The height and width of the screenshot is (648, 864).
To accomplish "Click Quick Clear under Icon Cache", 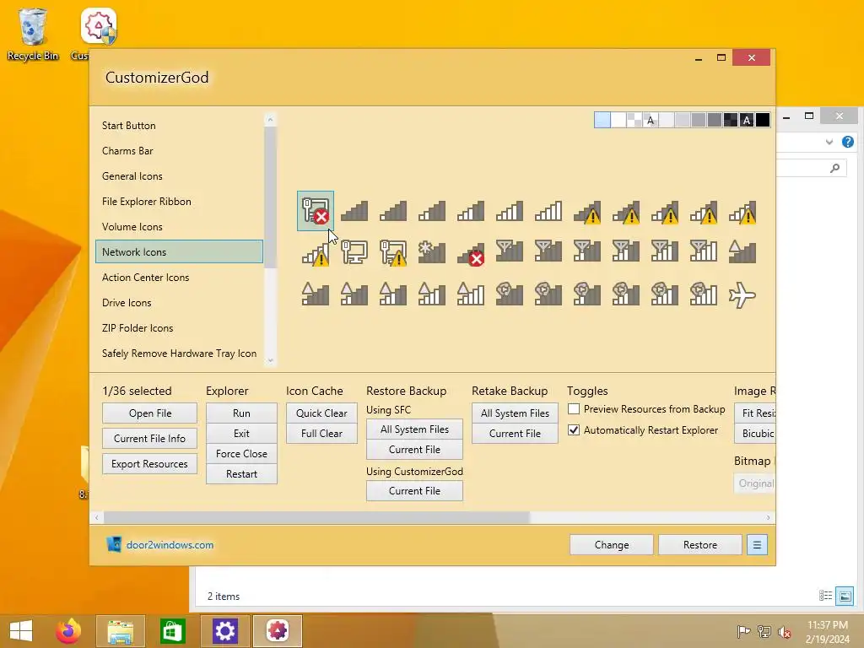I will 321,413.
